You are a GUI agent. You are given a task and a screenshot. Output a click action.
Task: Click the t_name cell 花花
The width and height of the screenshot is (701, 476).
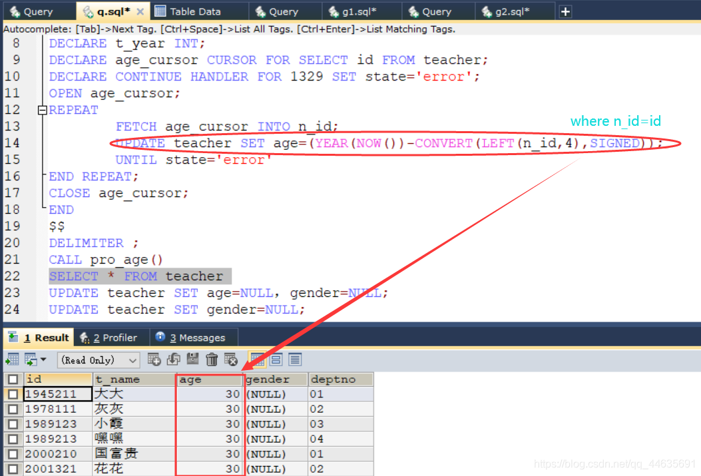(x=134, y=469)
